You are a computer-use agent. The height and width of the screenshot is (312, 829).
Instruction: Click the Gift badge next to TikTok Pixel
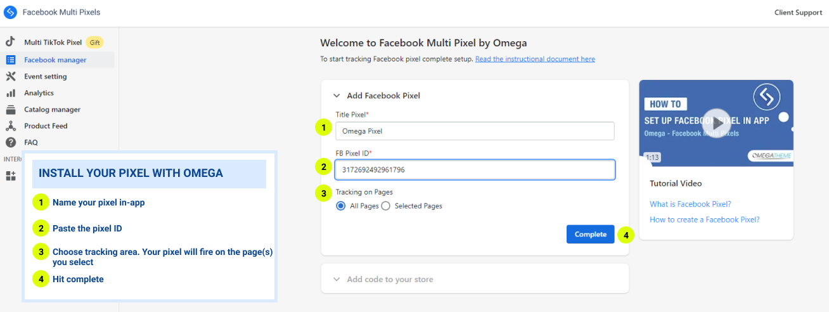[94, 42]
